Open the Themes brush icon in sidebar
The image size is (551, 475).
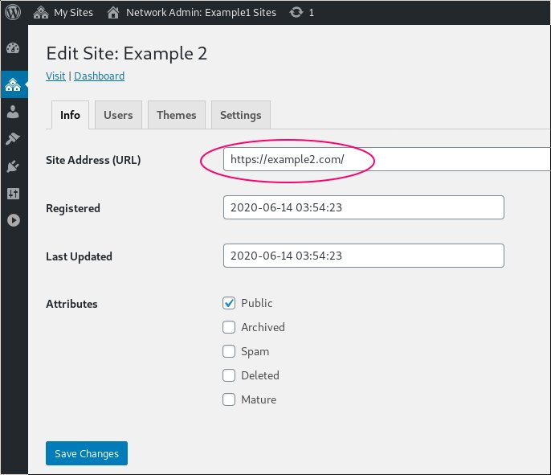click(x=13, y=138)
